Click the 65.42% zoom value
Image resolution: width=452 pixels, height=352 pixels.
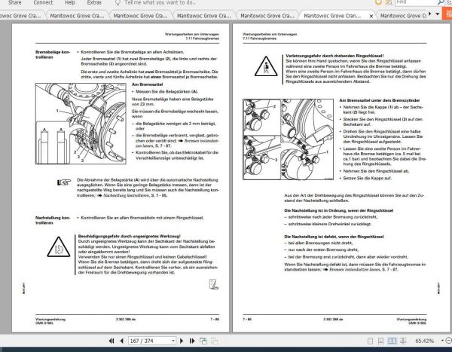(x=424, y=341)
